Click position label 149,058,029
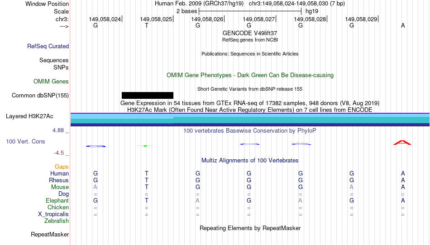The image size is (430, 245). click(x=361, y=19)
